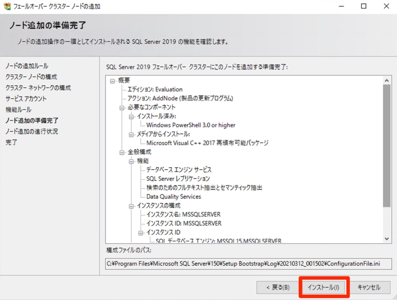Select the フルテキスト抽出とセマンティック抽出 row

[x=204, y=188]
